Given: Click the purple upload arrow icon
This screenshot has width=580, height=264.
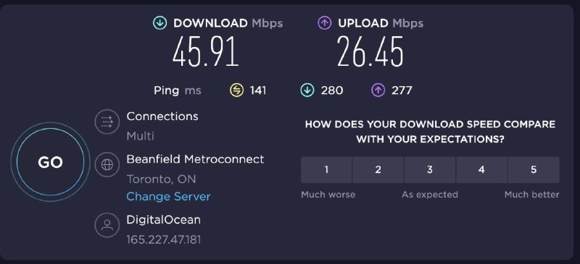Looking at the screenshot, I should pos(324,23).
